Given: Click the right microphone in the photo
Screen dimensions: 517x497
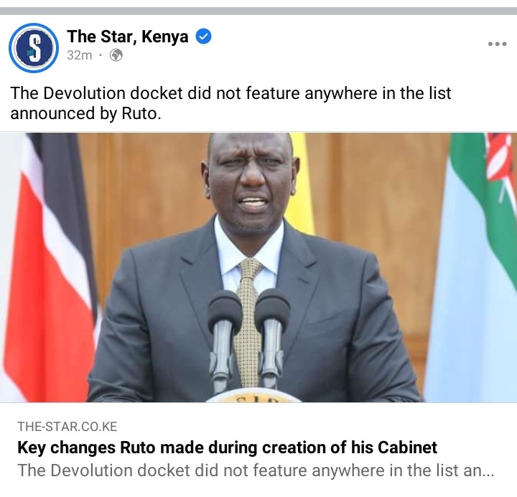Looking at the screenshot, I should (x=272, y=338).
